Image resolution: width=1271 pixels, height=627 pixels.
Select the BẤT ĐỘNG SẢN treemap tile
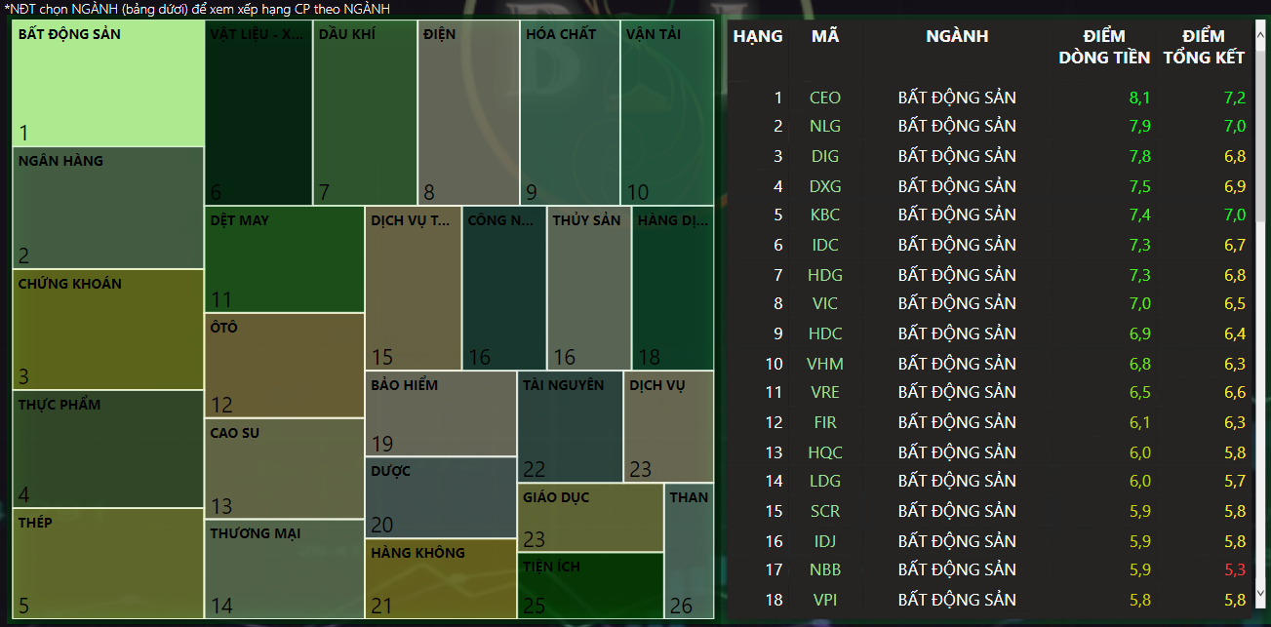click(108, 83)
